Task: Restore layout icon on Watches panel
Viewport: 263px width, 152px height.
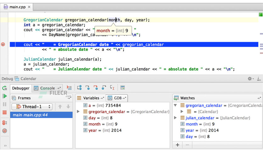Action: click(x=259, y=98)
